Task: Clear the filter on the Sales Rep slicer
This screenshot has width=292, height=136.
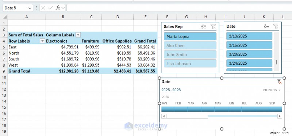Action: coord(213,27)
